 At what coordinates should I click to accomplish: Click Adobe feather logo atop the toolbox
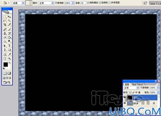(x=7, y=12)
